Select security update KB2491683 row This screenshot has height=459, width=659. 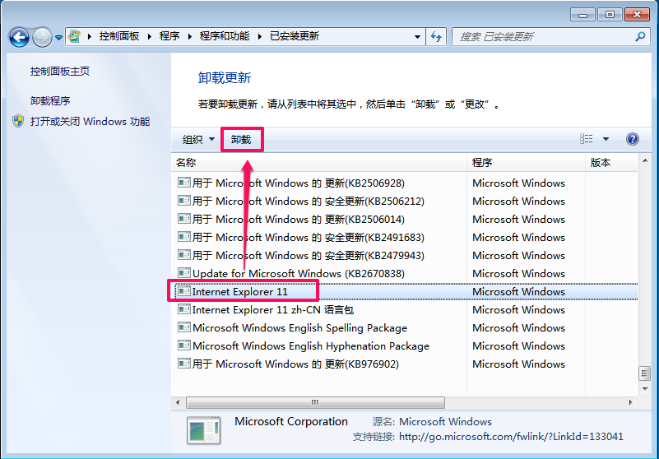coord(405,238)
